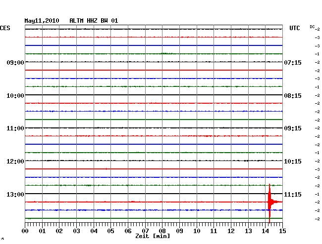Select the DC column header
This screenshot has height=244, width=322.
point(312,27)
